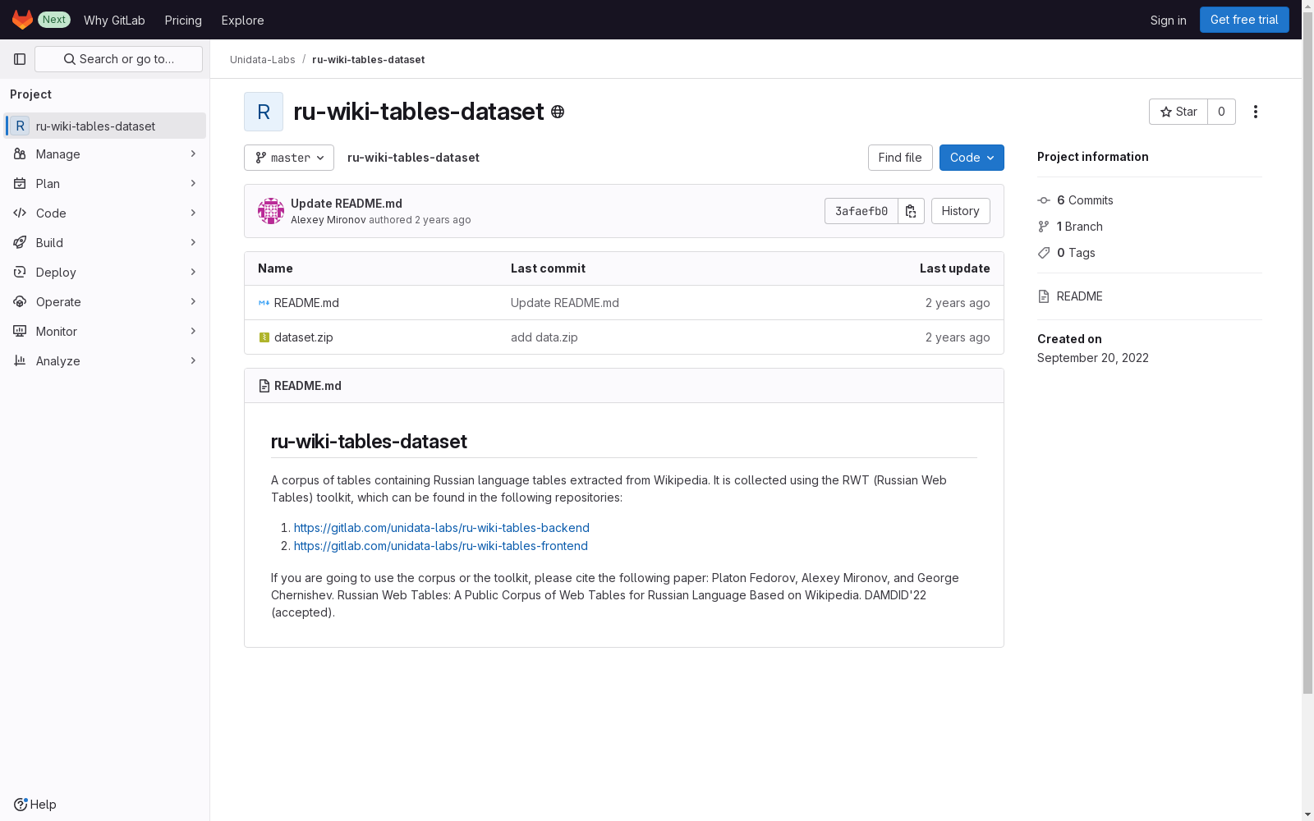Click the Build rocket icon

(x=20, y=243)
